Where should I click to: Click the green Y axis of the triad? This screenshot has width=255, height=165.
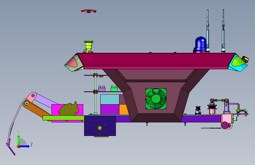(x=19, y=141)
